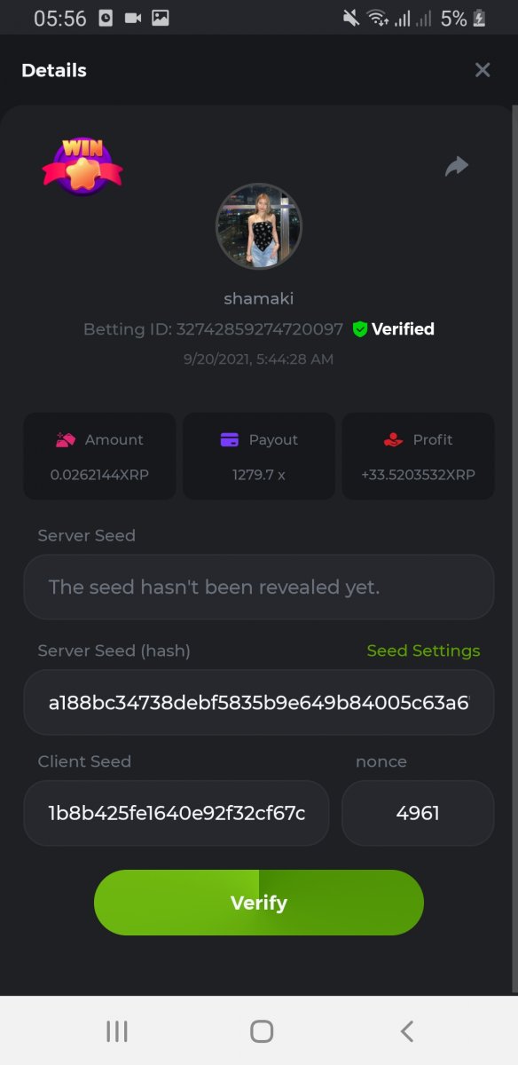This screenshot has height=1065, width=518.
Task: Tap the green Verified shield icon
Action: pos(359,329)
